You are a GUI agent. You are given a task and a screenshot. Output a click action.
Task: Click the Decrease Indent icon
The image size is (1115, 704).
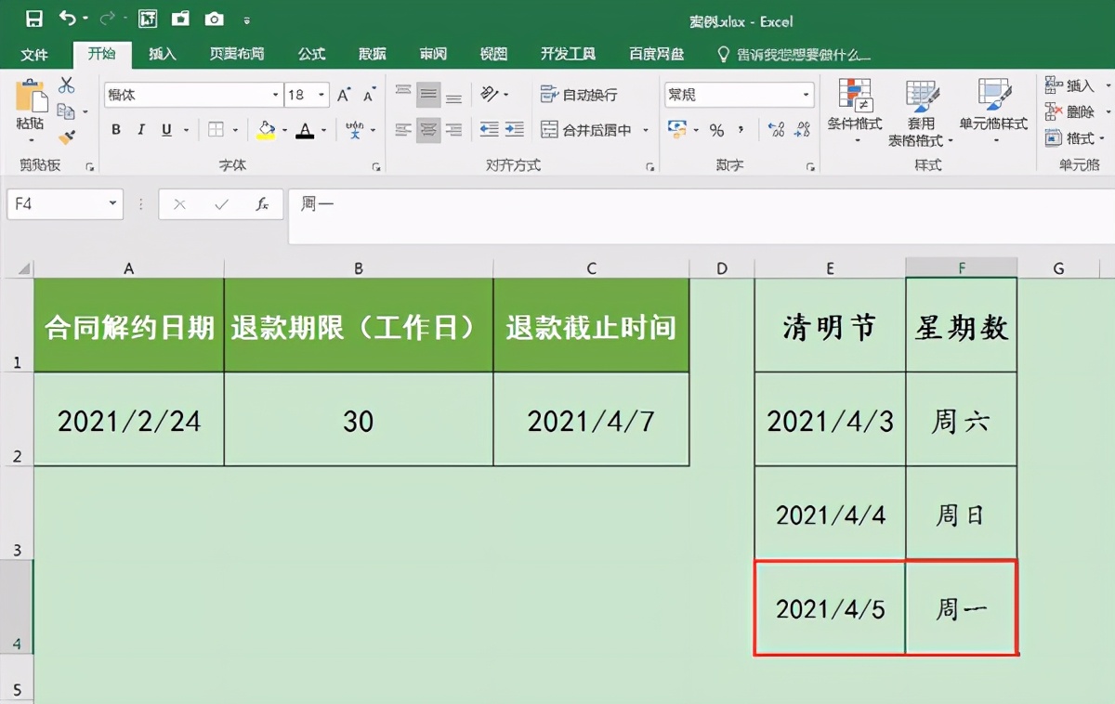[x=489, y=130]
